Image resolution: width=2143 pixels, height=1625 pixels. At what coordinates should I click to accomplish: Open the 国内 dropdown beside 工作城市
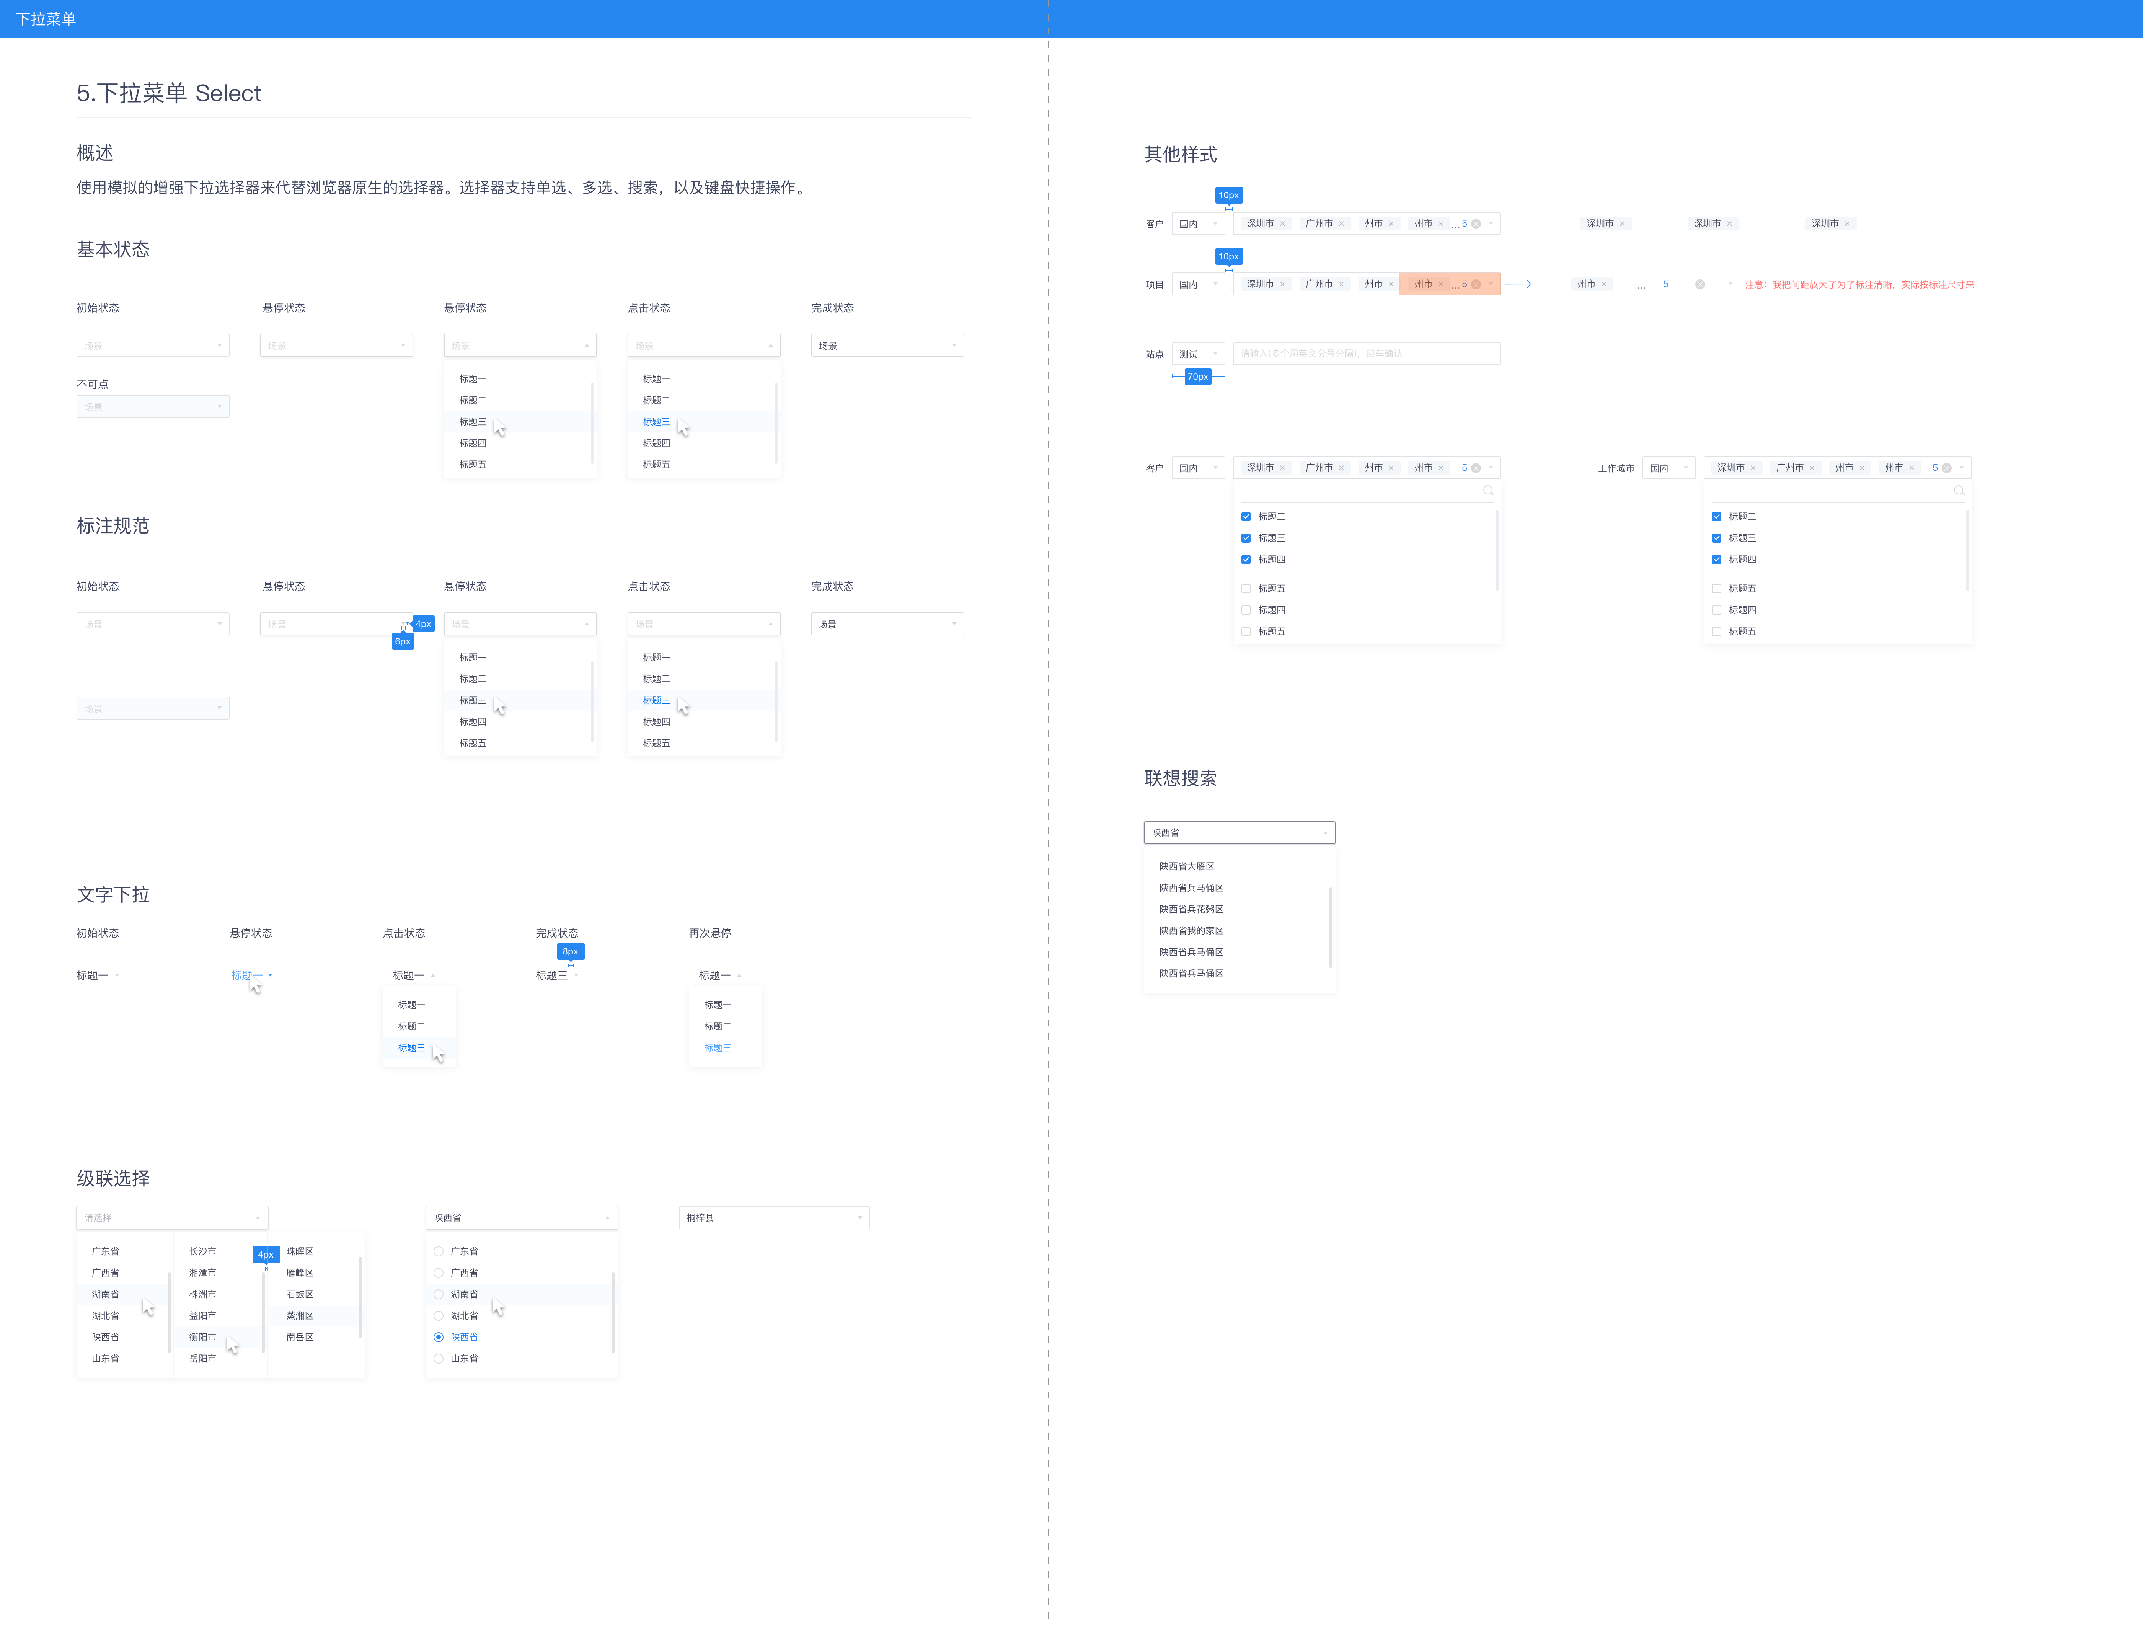point(1669,468)
